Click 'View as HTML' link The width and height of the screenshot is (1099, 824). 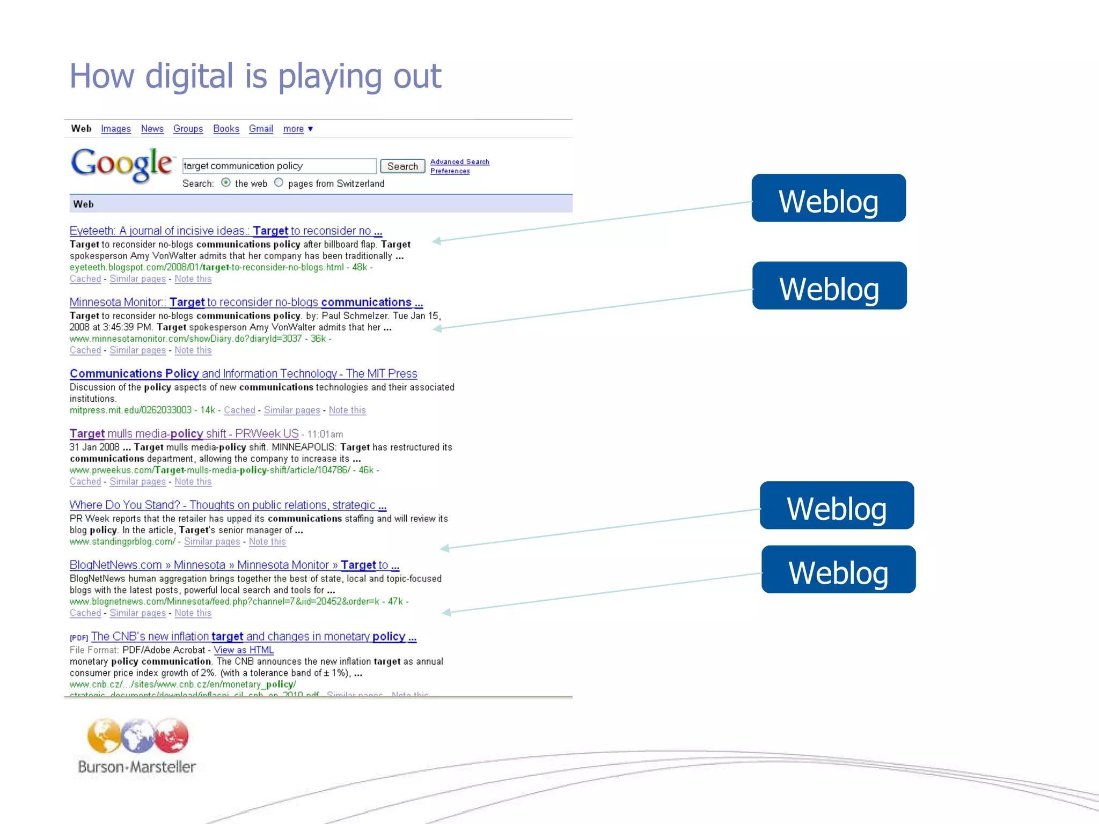pos(244,650)
